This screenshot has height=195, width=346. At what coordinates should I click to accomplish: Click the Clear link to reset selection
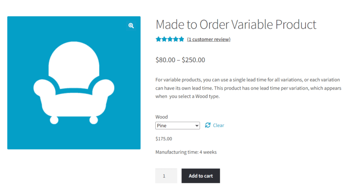[219, 126]
